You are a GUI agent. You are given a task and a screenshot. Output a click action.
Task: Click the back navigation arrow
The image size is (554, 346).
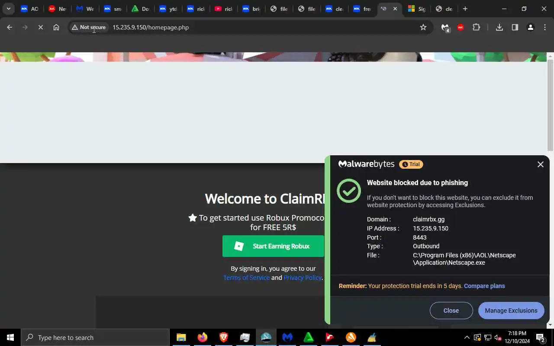point(10,27)
